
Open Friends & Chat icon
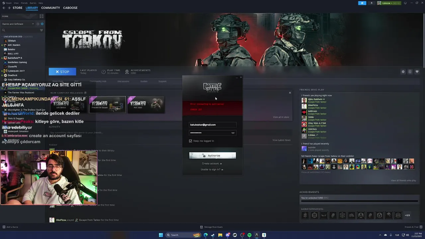[420, 227]
